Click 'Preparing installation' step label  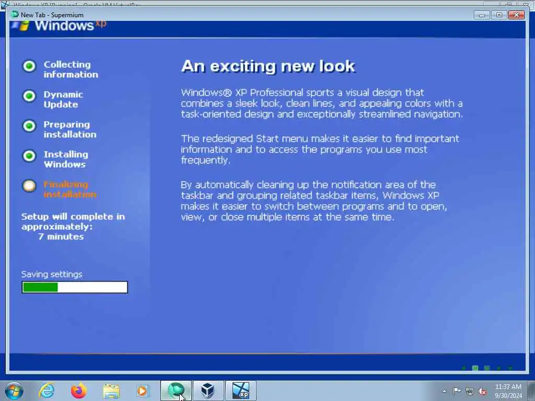[x=69, y=129]
